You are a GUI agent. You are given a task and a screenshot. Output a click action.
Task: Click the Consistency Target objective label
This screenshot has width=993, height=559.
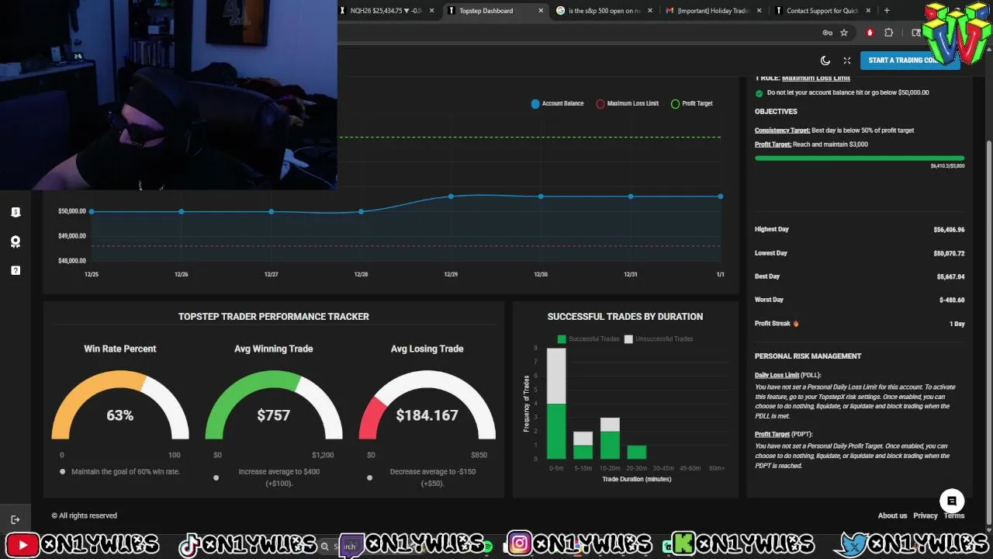(x=782, y=130)
